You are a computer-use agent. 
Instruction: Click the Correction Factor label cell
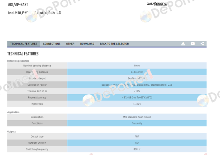click(x=37, y=85)
